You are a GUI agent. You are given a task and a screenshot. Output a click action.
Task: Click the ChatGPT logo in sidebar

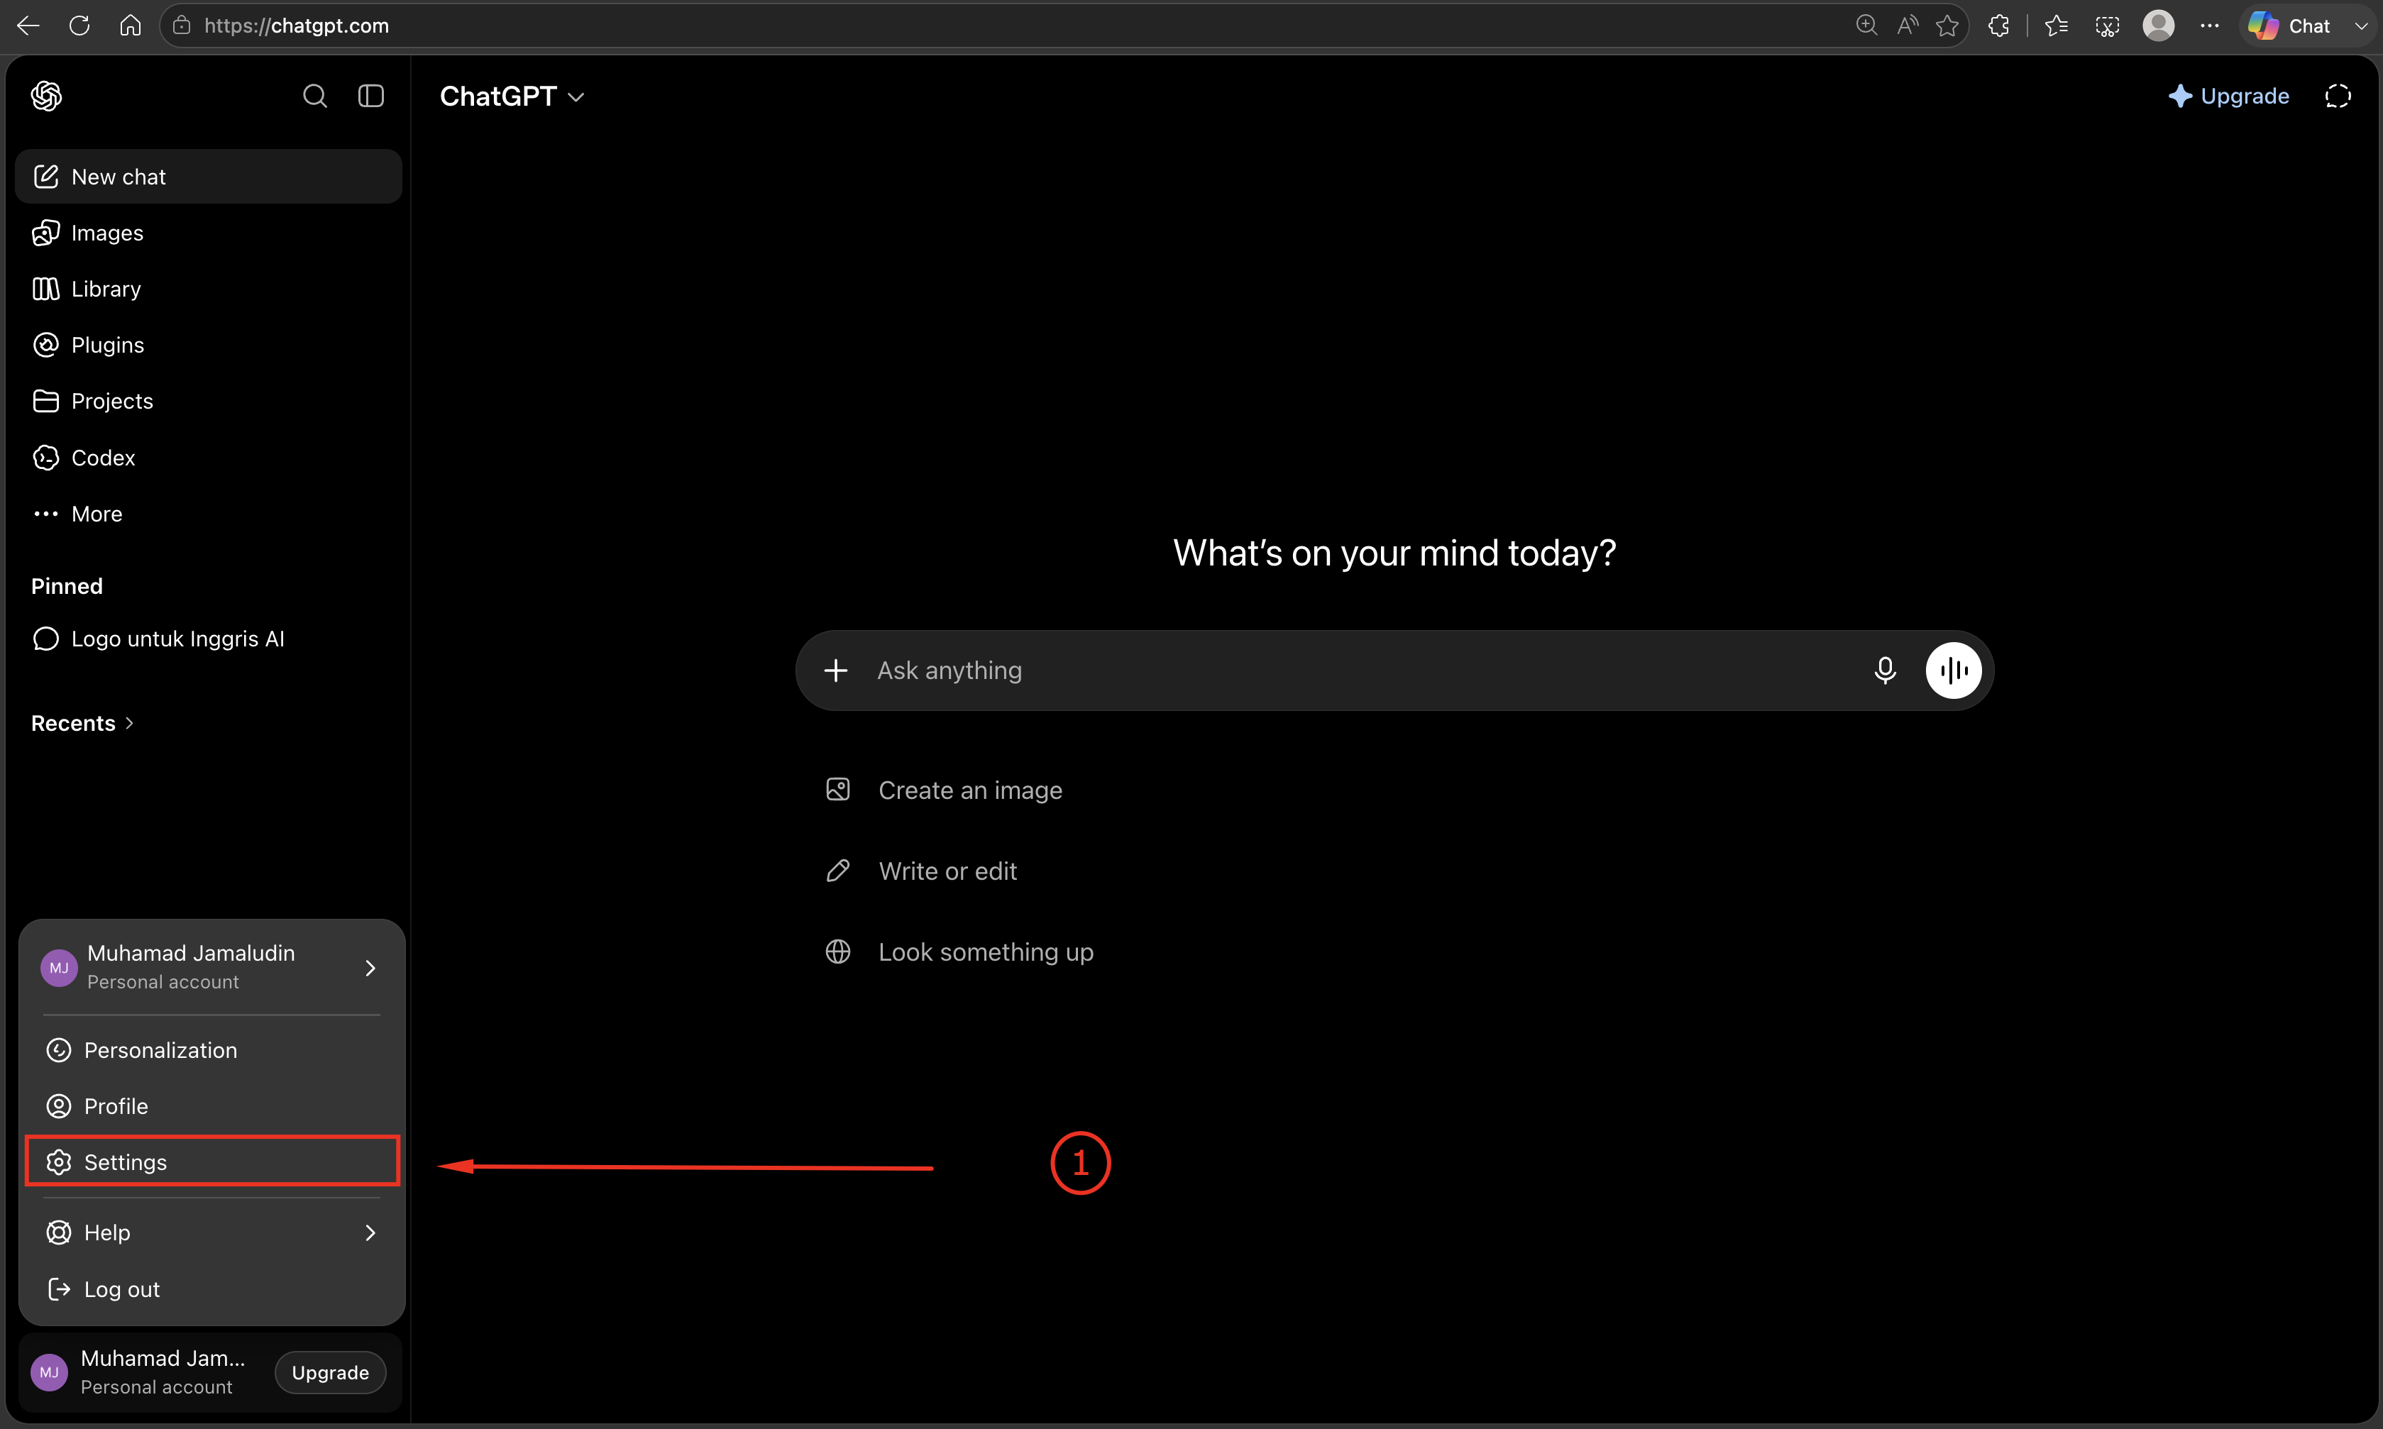pos(46,96)
